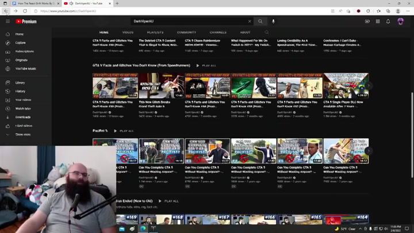Click the YouTube Premium logo
This screenshot has height=233, width=414.
click(26, 21)
